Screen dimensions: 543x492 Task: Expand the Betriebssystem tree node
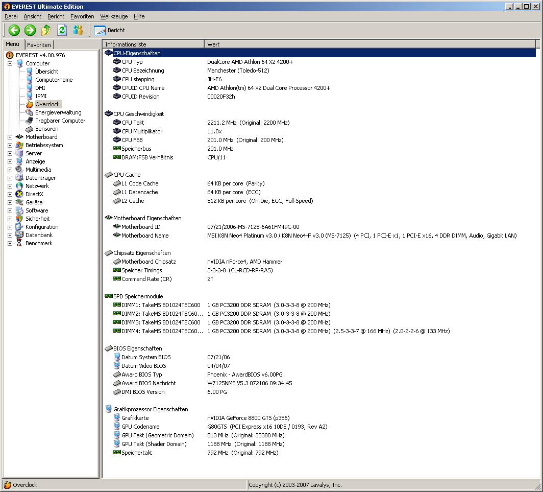tap(10, 145)
